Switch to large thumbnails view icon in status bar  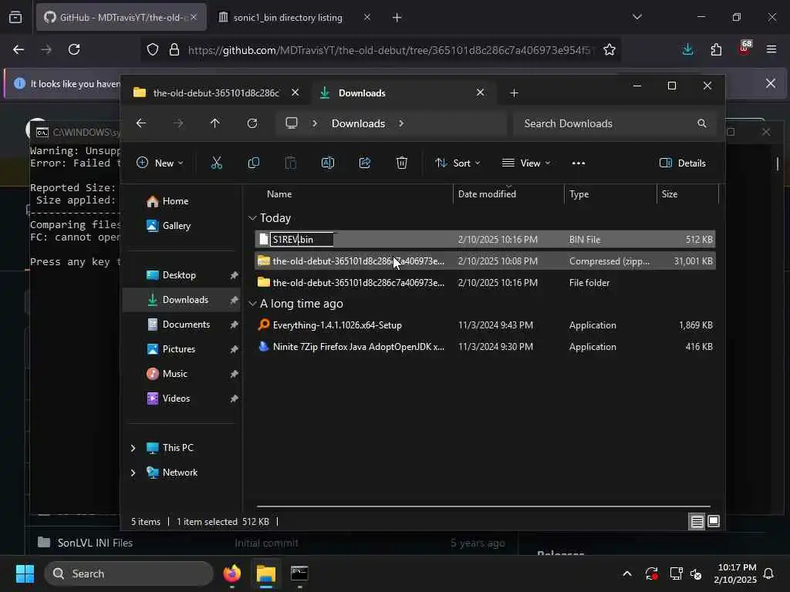(x=714, y=522)
